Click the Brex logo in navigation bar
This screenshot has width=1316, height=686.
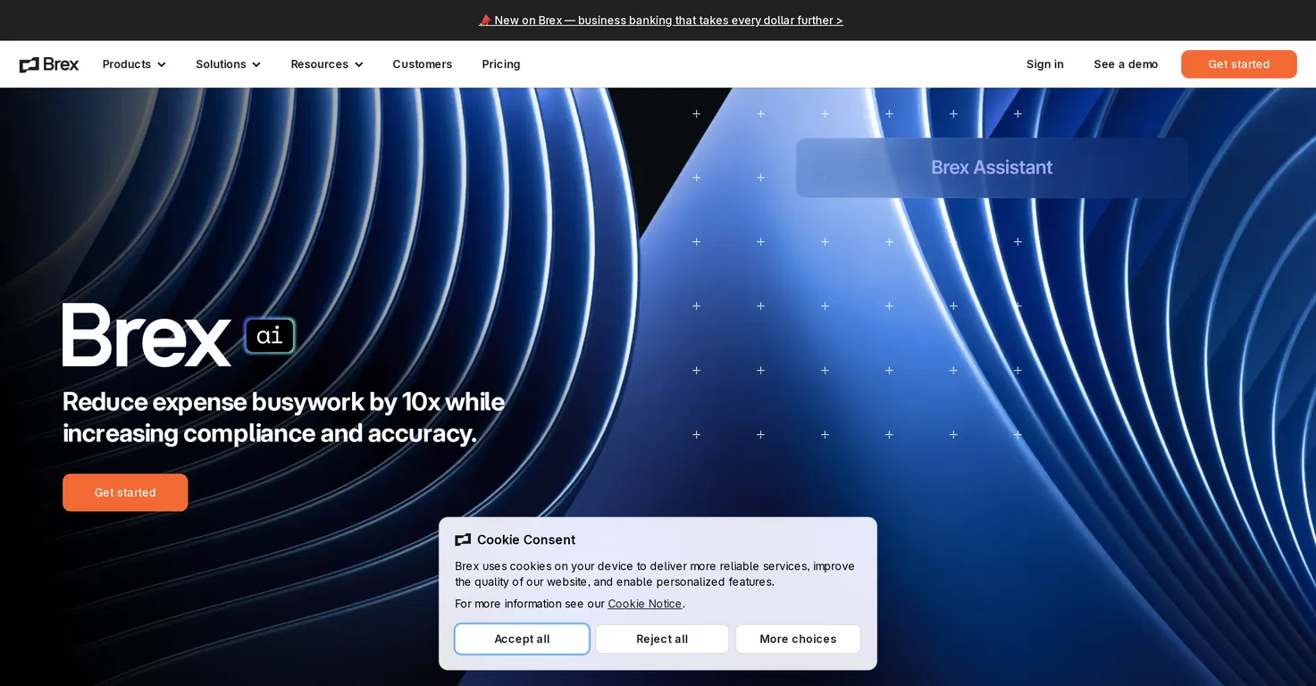[x=49, y=64]
